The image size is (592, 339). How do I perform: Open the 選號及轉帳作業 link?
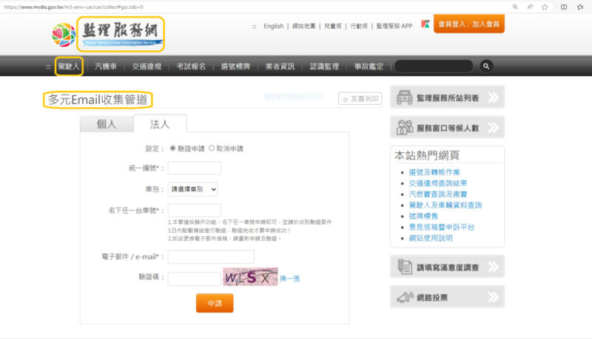point(433,171)
